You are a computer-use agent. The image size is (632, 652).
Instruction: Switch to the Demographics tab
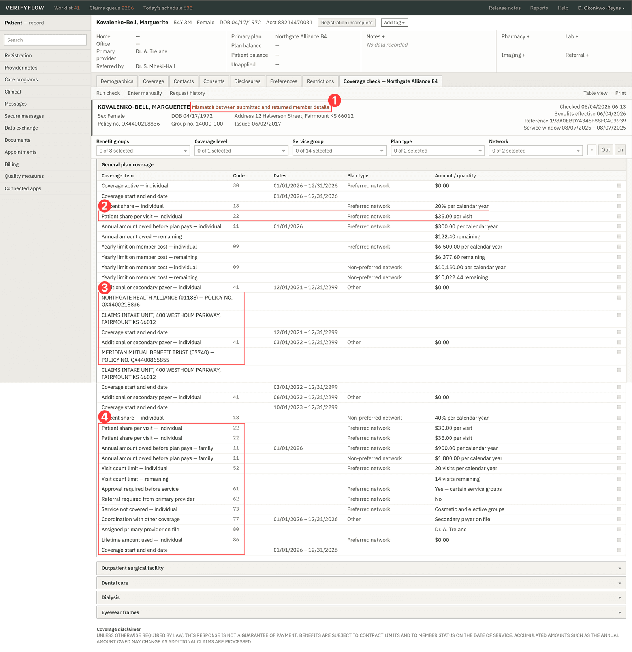[117, 81]
